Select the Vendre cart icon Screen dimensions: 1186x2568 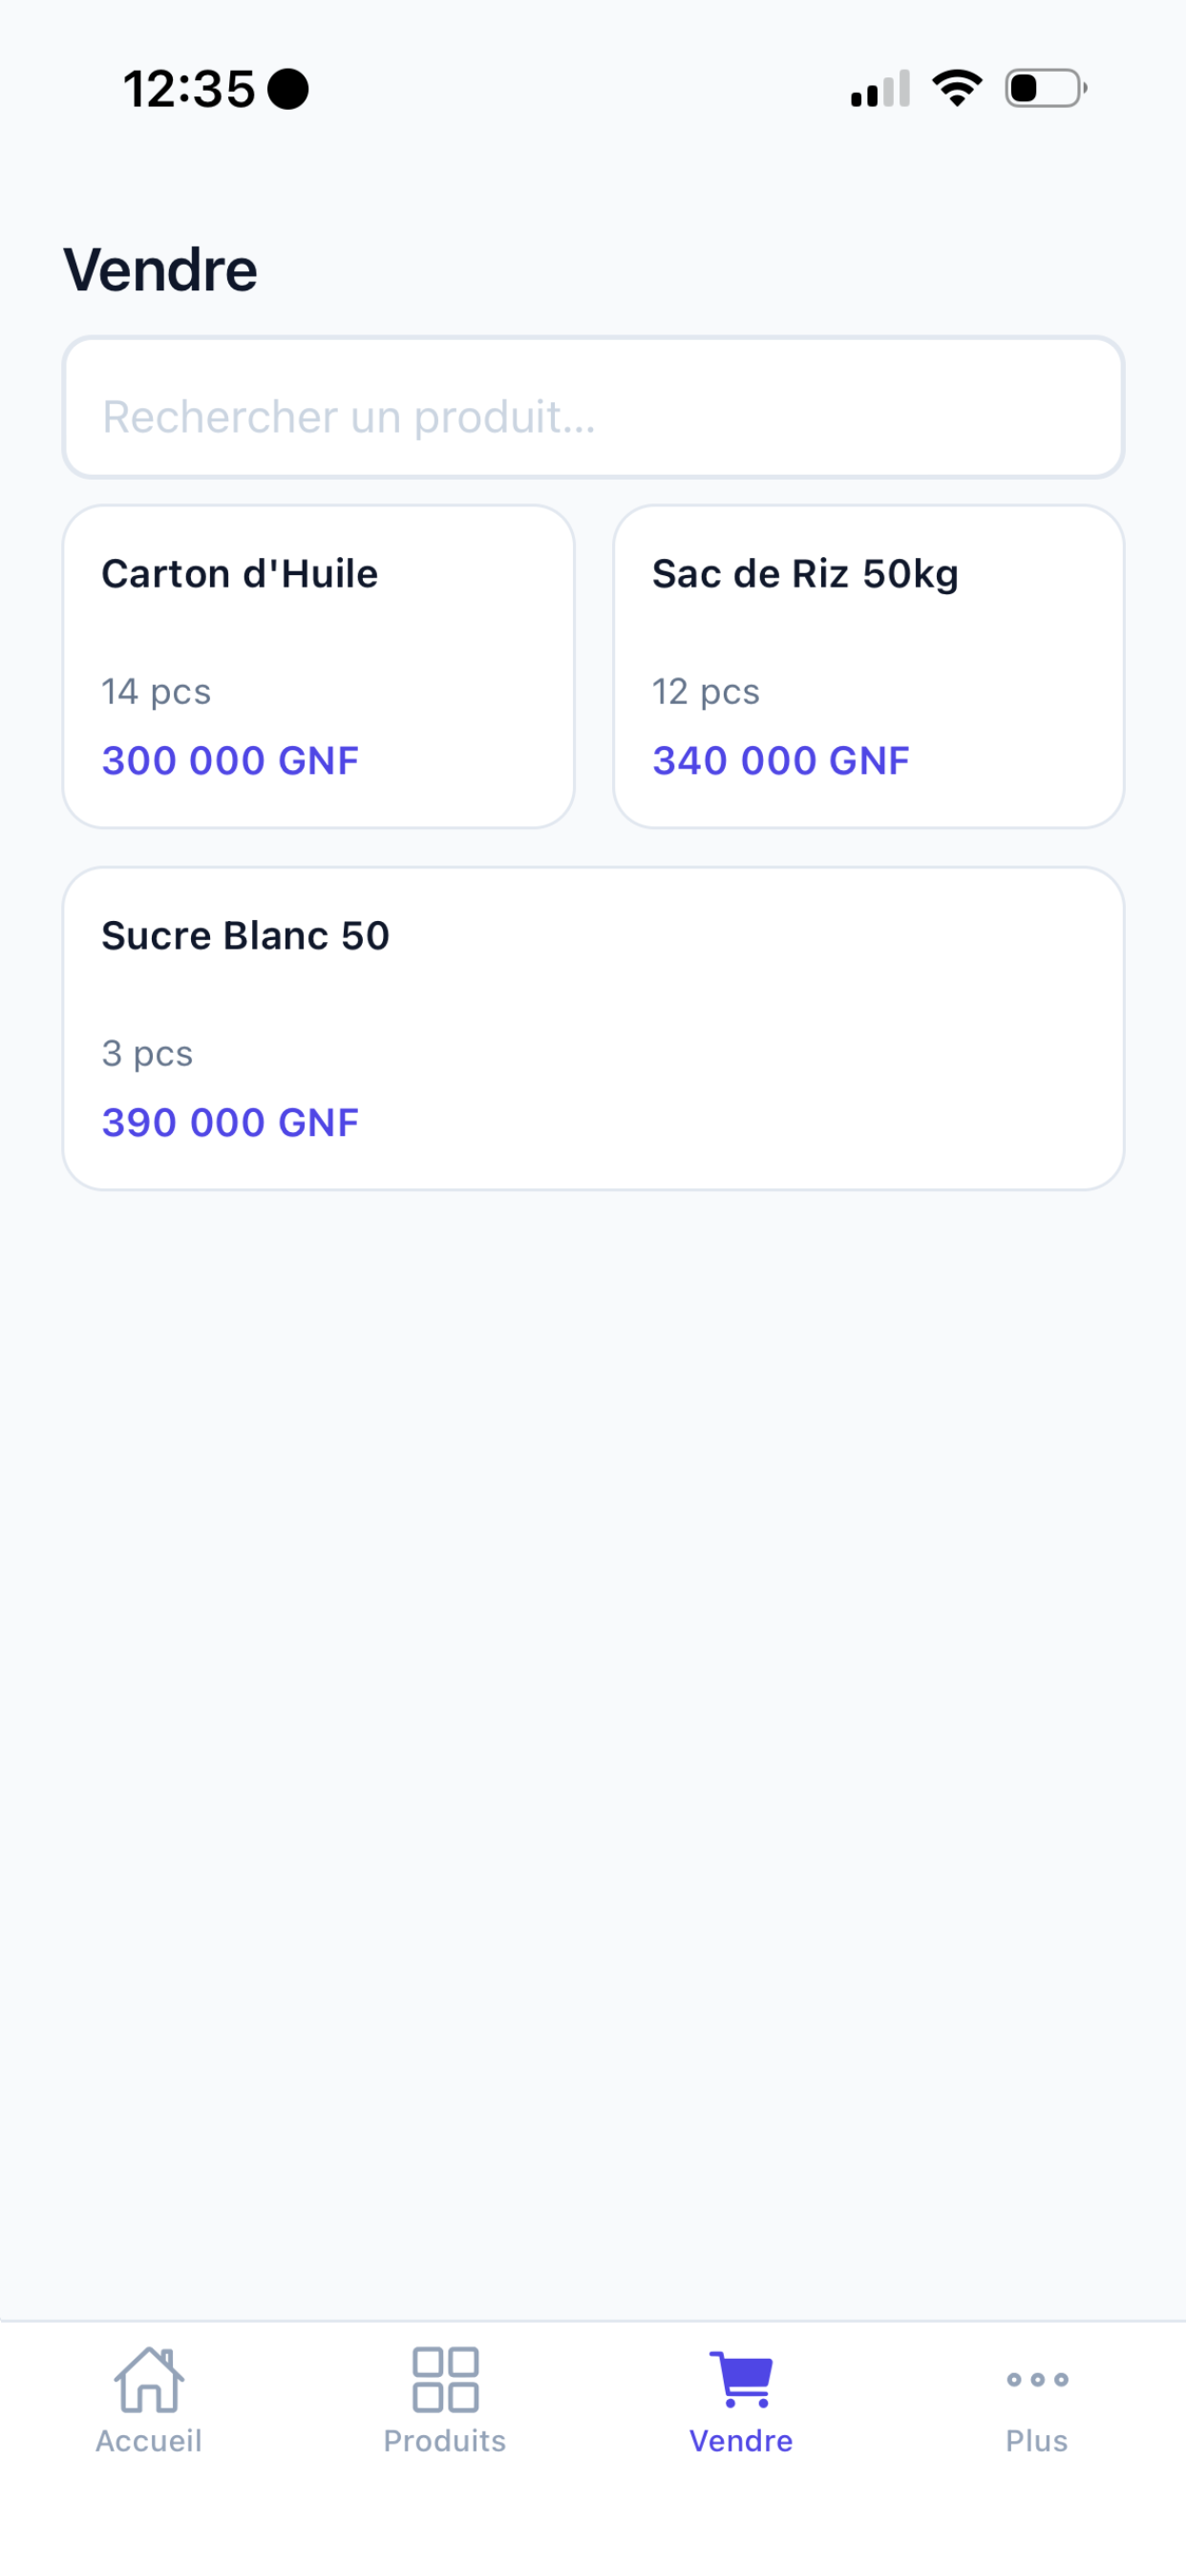(742, 2379)
